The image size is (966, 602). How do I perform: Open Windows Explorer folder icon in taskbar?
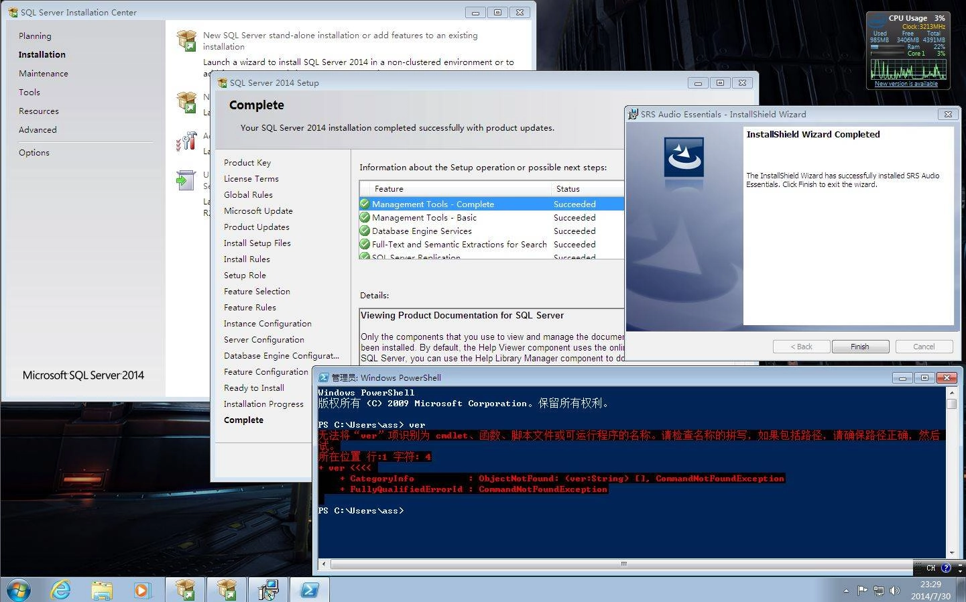[101, 590]
